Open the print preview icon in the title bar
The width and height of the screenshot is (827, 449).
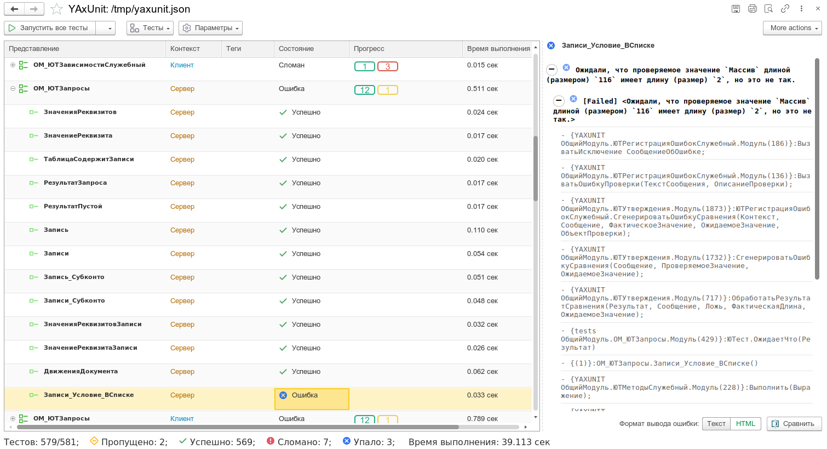(768, 9)
